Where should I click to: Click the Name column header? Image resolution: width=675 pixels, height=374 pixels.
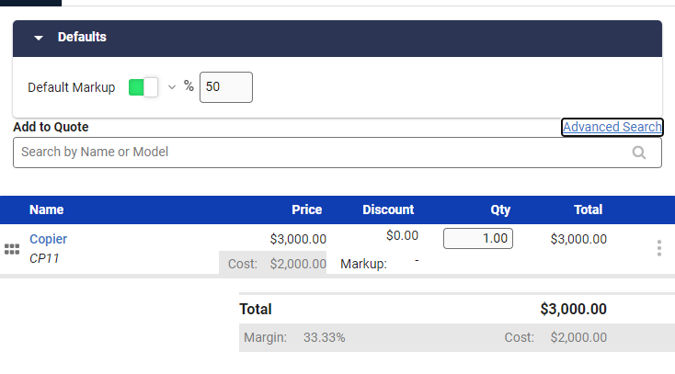(x=46, y=210)
